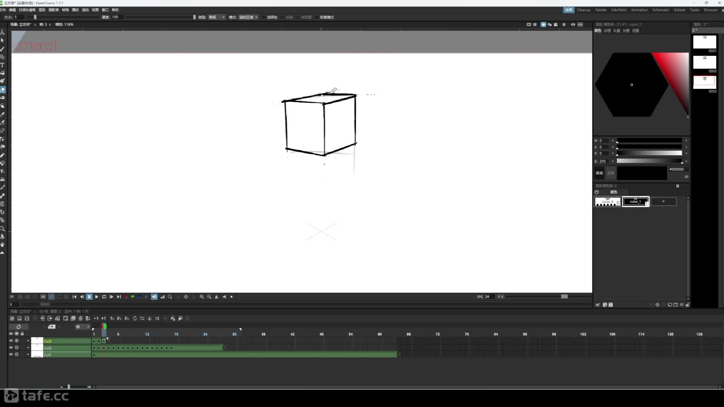Toggle Col2 camera stand visibility
This screenshot has height=407, width=724.
[17, 347]
